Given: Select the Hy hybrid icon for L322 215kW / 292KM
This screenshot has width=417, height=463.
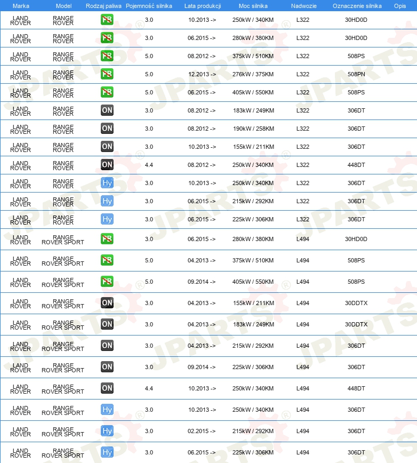Looking at the screenshot, I should [107, 201].
